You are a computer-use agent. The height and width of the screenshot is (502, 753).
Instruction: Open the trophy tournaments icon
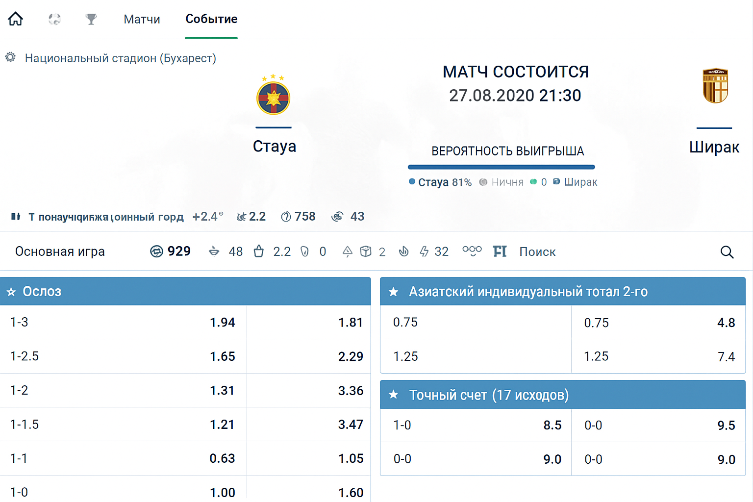[x=91, y=19]
